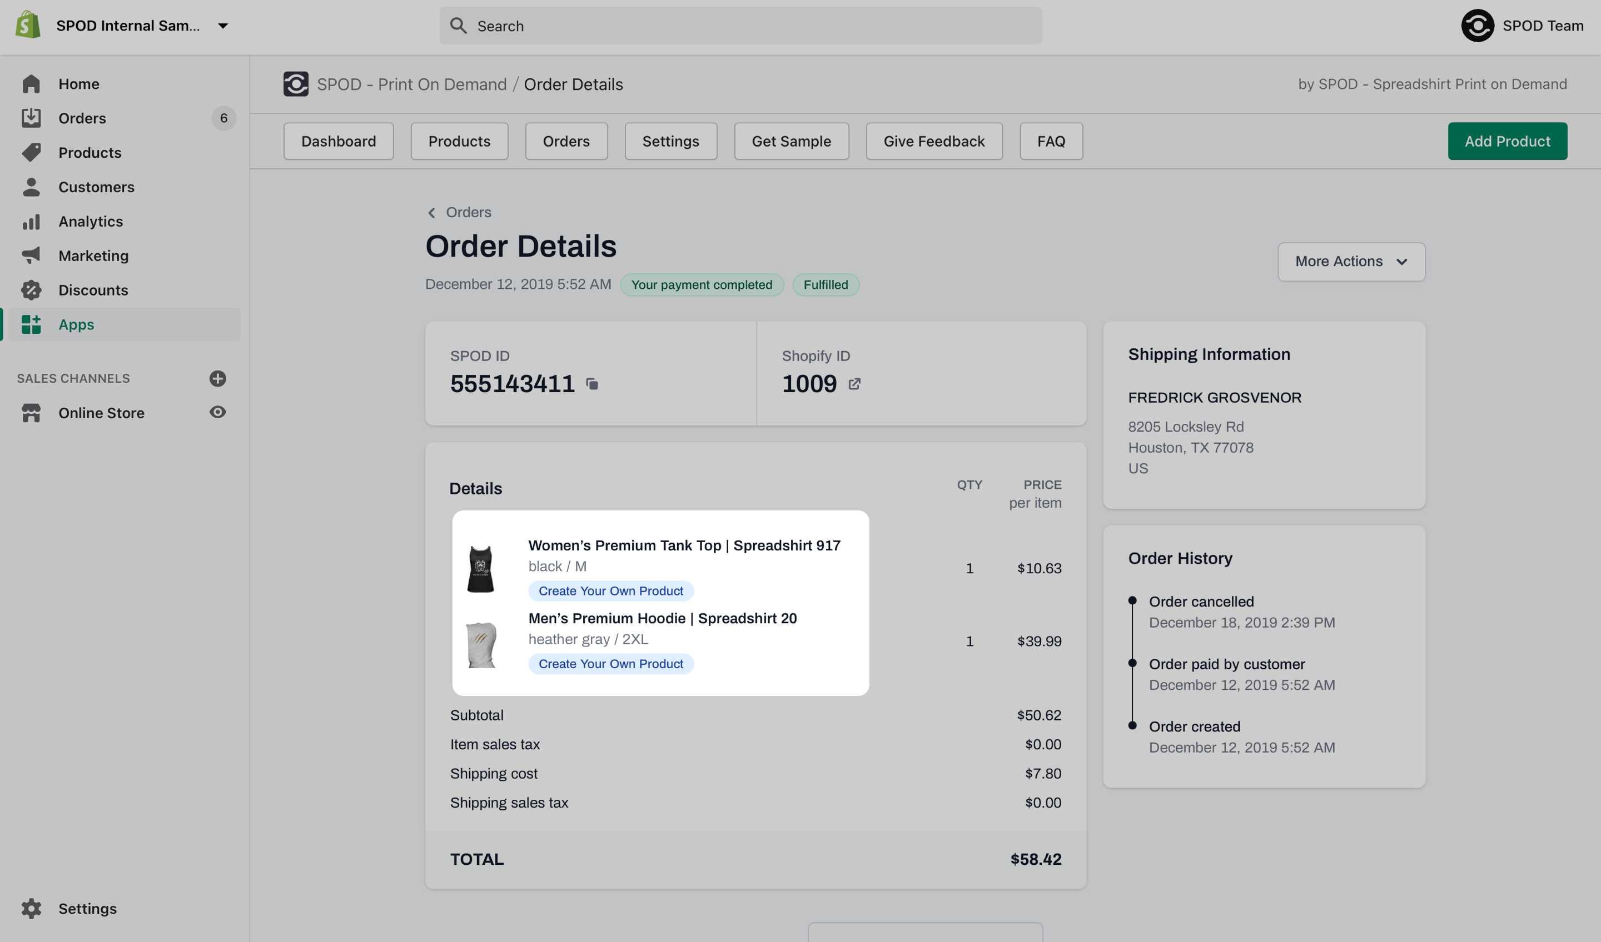Click Create Your Own Product under the hoodie
This screenshot has width=1601, height=942.
pyautogui.click(x=610, y=664)
